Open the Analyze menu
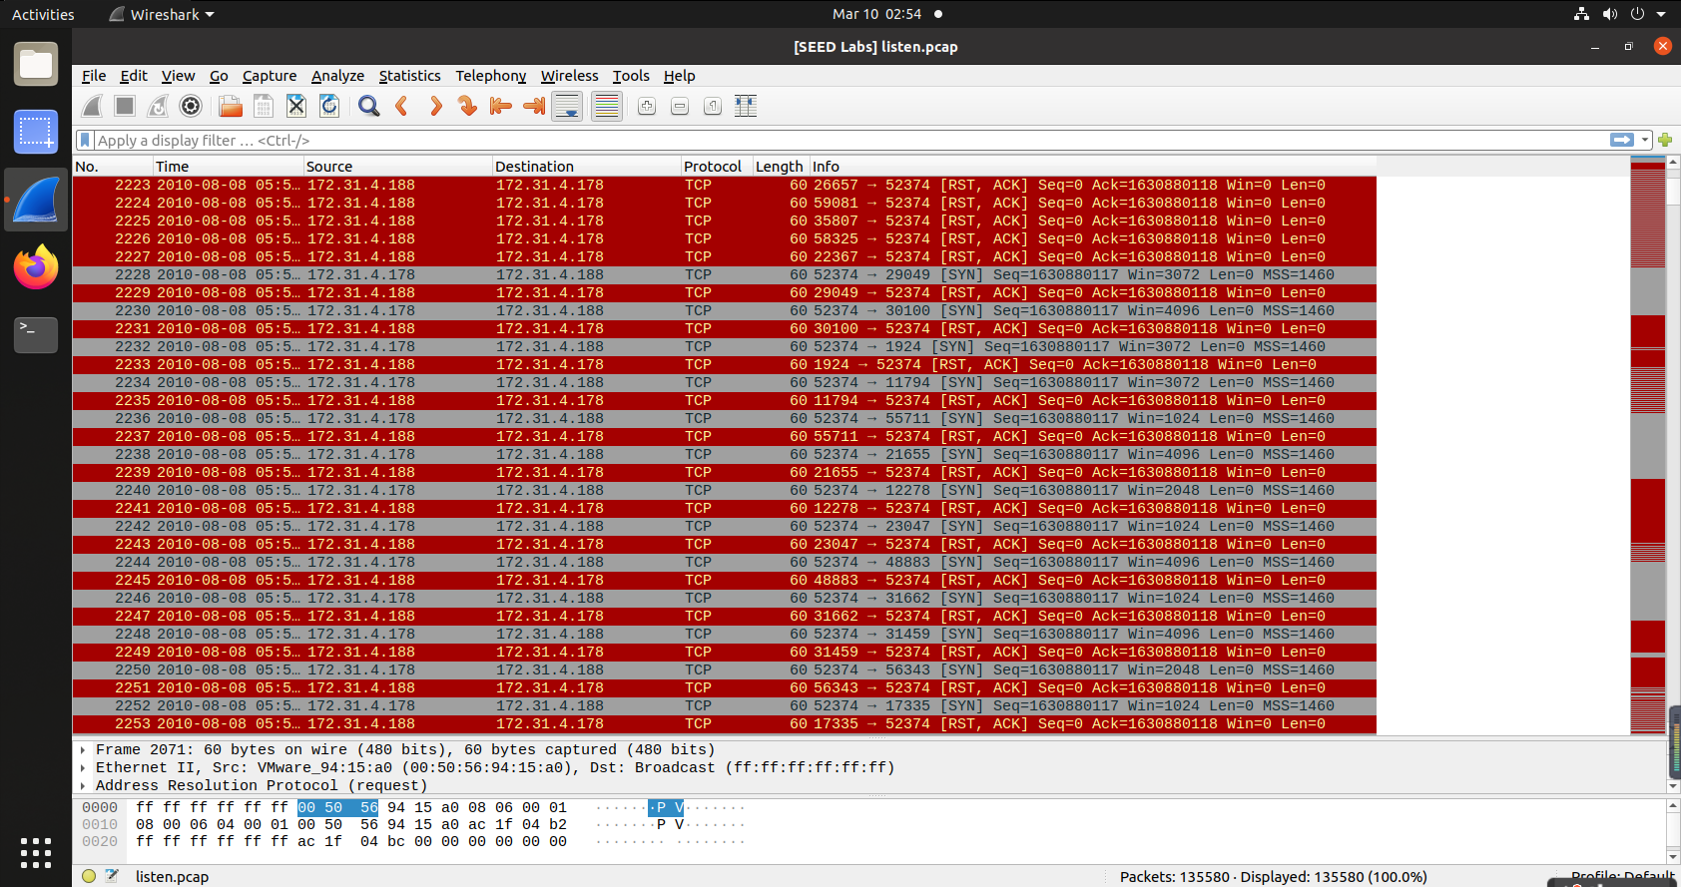 click(x=337, y=76)
